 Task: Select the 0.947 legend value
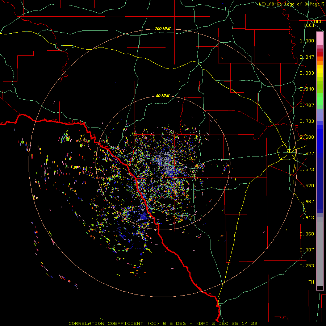pos(307,57)
